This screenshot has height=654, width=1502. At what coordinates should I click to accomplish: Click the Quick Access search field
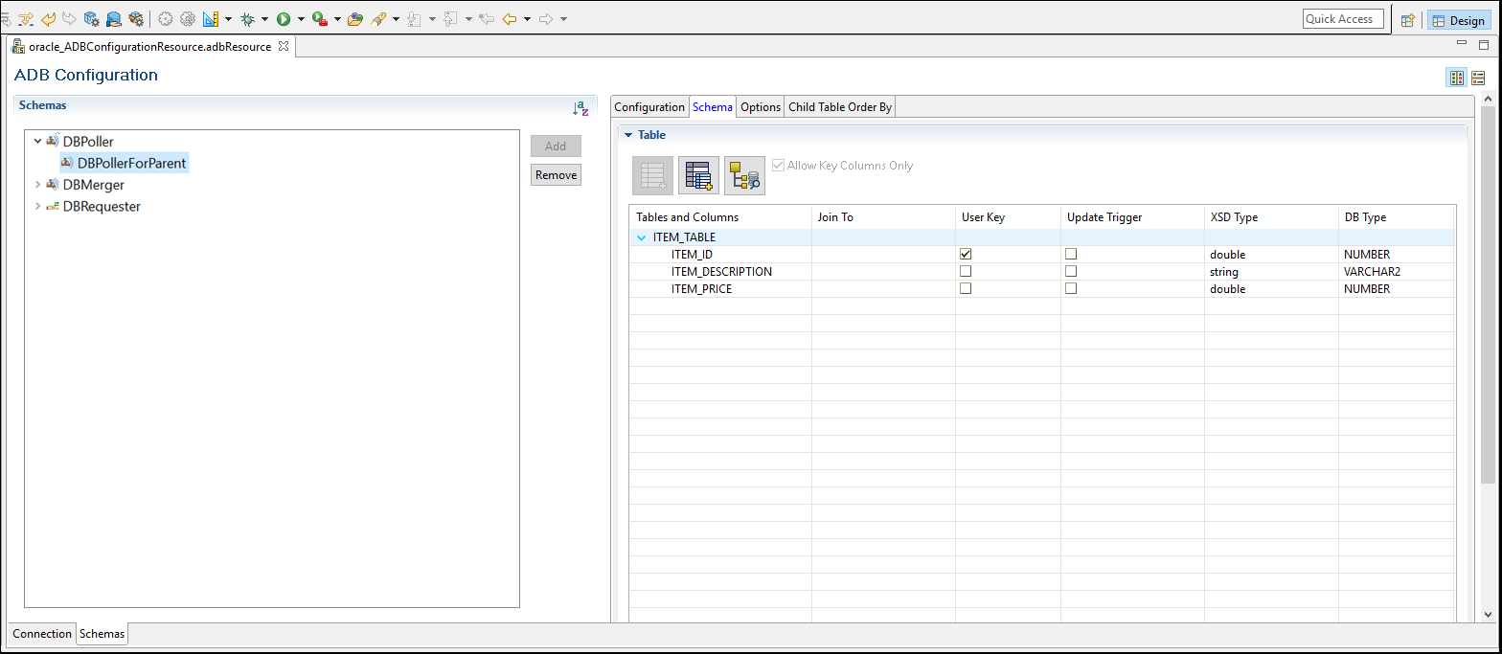pos(1342,19)
